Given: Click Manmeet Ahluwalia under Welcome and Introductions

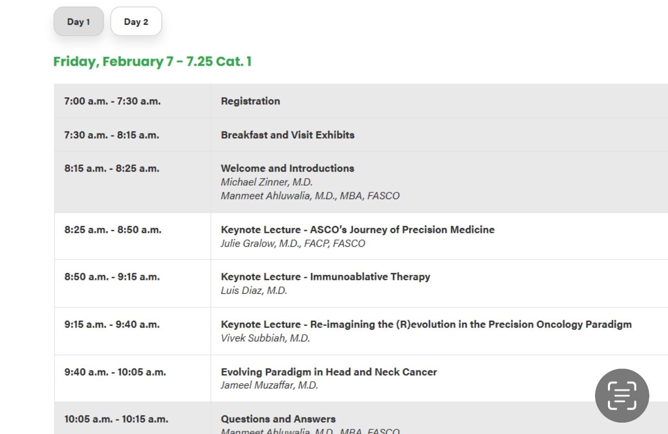Looking at the screenshot, I should tap(310, 196).
